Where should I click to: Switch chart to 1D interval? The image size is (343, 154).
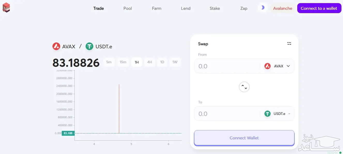(x=162, y=62)
